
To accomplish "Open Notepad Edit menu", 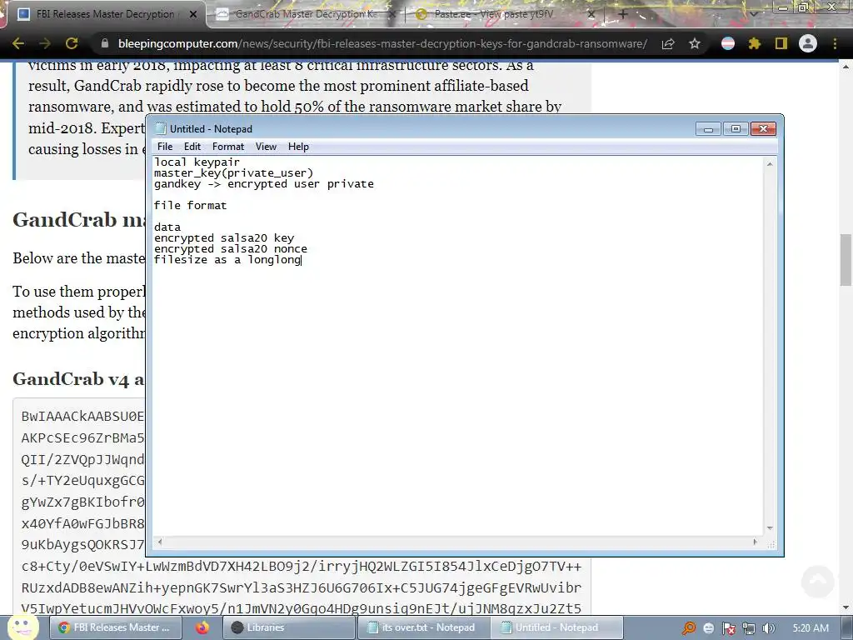I will (x=192, y=147).
